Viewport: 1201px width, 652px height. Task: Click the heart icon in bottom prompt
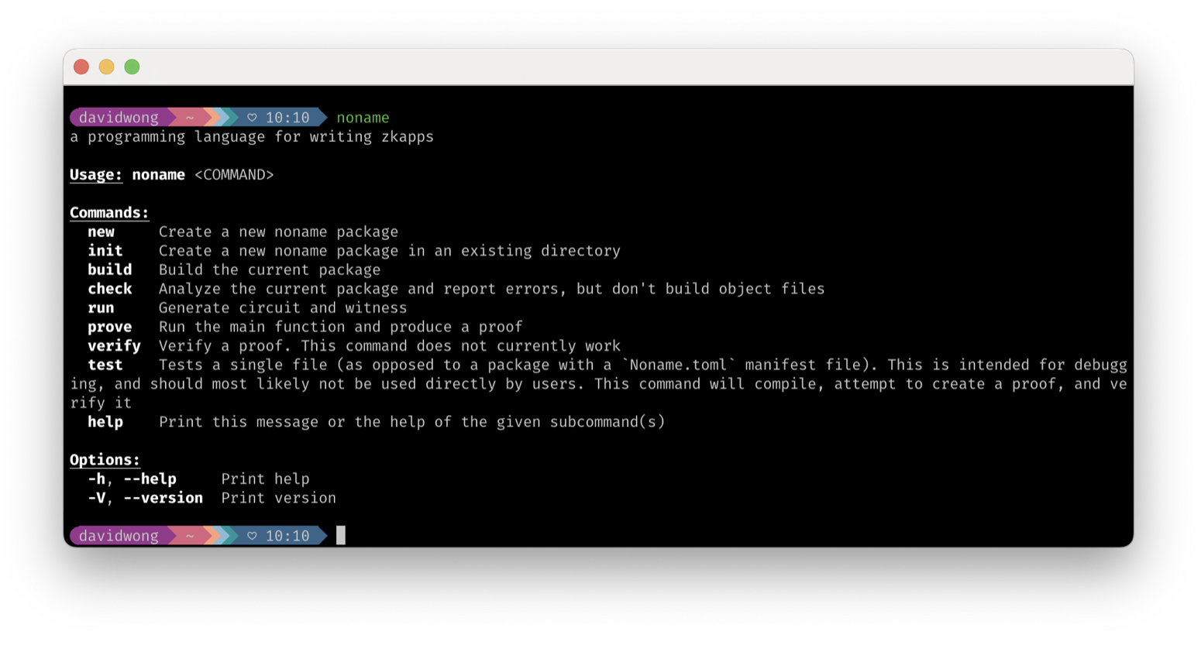(x=252, y=536)
